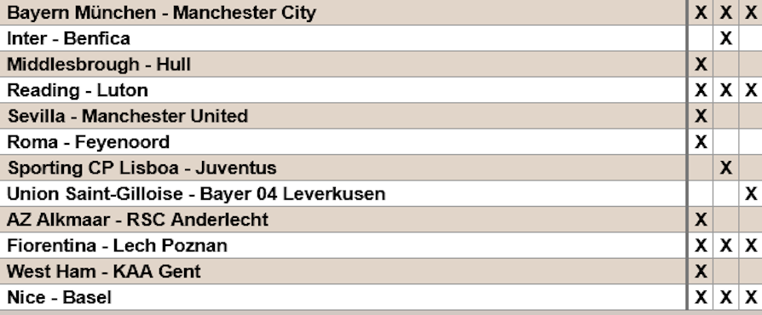Select the Fiorentina - Lech Poznan match name
This screenshot has height=315, width=762.
click(117, 245)
